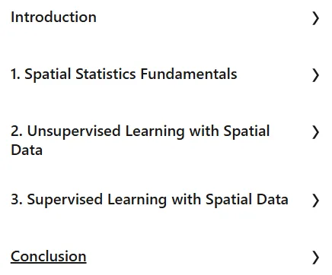
Task: Go to the chapter numbered 2
Action: 140,141
